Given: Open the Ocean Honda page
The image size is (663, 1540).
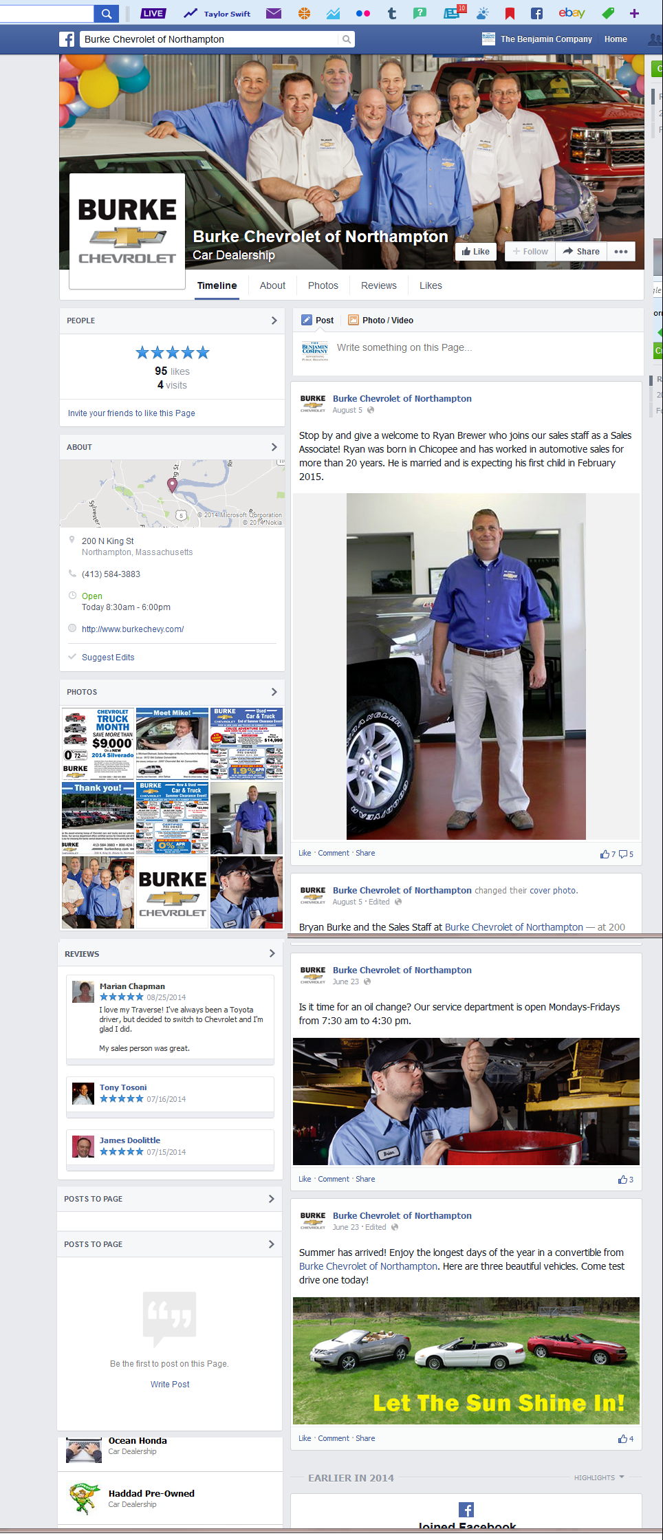Looking at the screenshot, I should click(x=138, y=1440).
